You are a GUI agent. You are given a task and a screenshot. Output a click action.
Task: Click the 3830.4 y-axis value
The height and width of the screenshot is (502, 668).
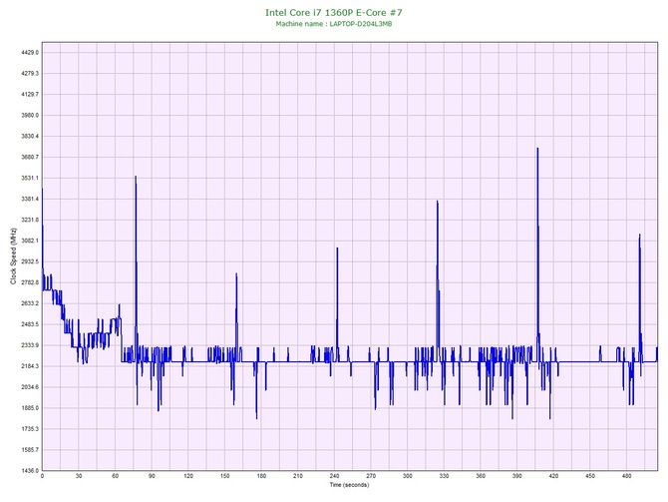(30, 136)
